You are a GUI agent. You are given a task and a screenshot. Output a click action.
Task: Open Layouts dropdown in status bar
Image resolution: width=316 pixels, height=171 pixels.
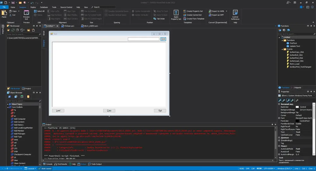30,168
